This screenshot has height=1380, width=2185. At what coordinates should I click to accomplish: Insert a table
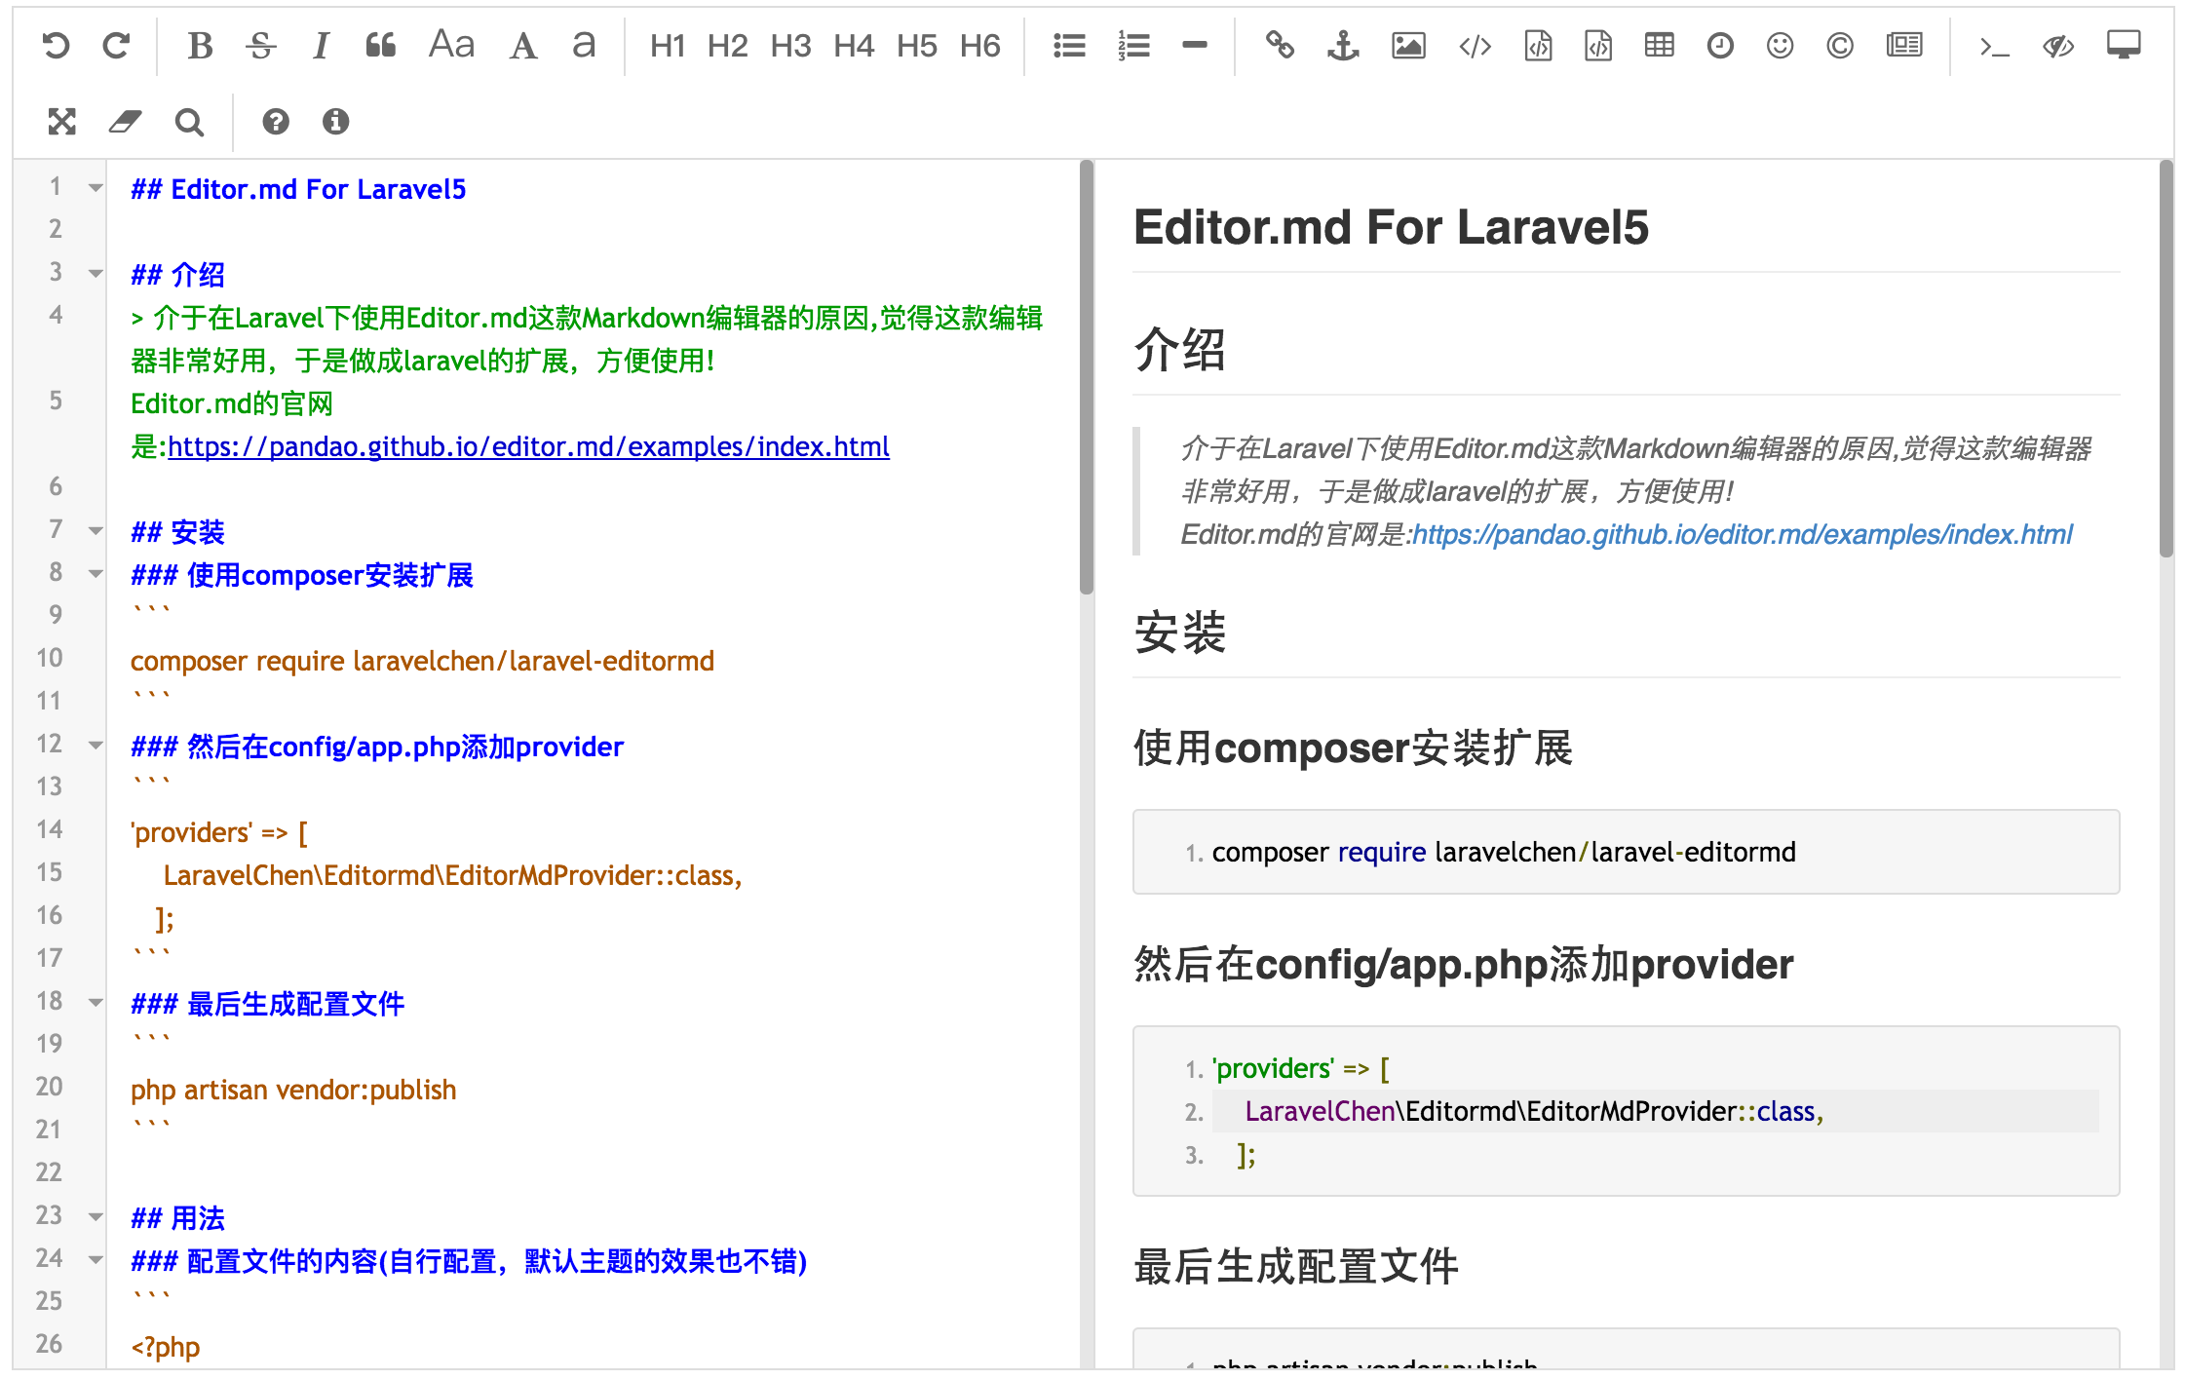[x=1659, y=46]
